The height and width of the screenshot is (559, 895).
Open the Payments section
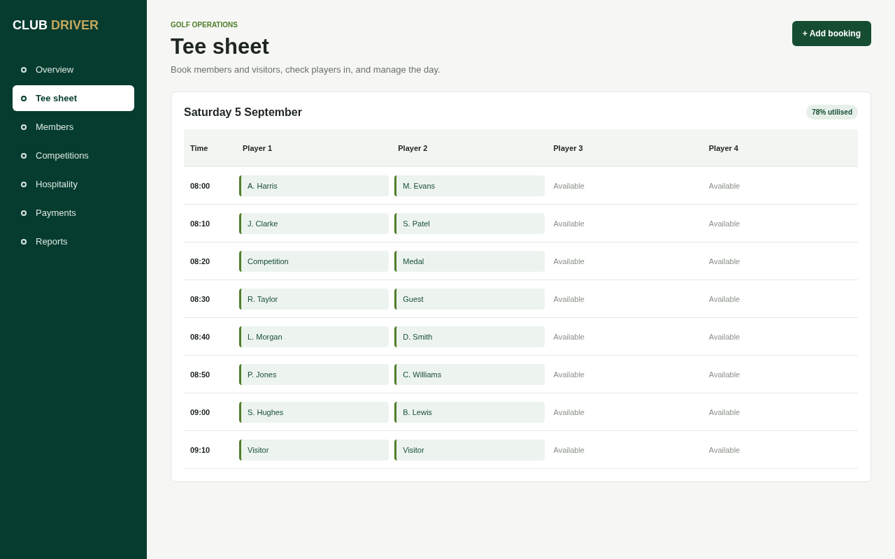(73, 213)
